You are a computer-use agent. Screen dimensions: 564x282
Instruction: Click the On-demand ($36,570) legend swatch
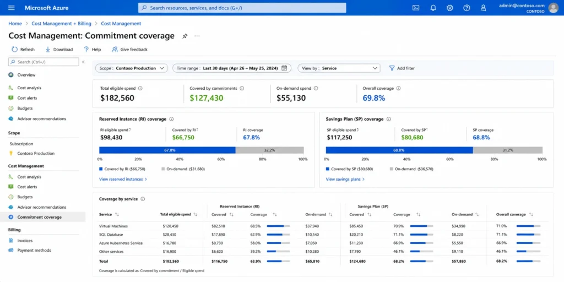[391, 169]
